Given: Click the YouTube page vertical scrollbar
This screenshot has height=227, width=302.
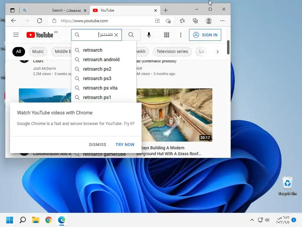Looking at the screenshot, I should (x=228, y=47).
